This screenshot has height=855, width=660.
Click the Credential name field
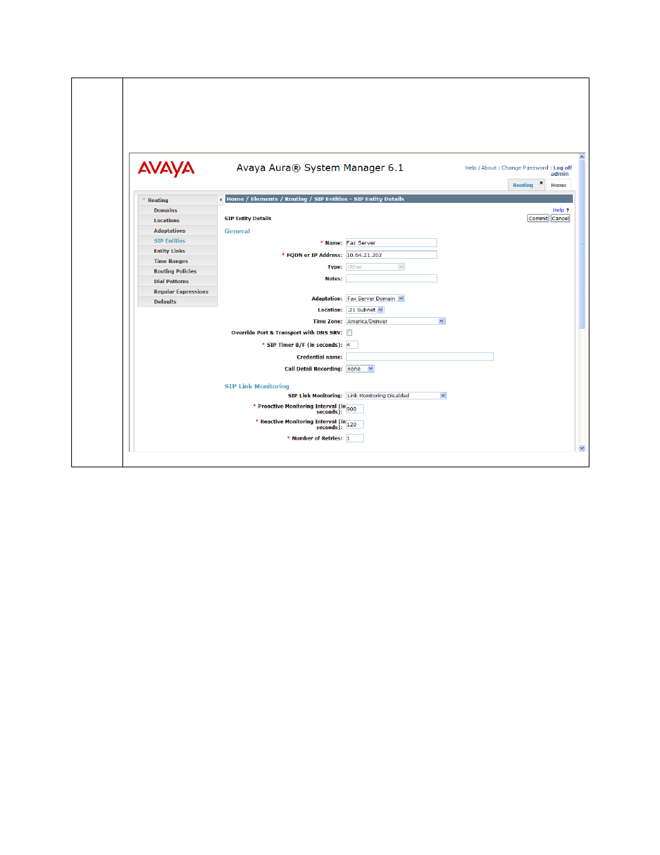click(x=420, y=357)
